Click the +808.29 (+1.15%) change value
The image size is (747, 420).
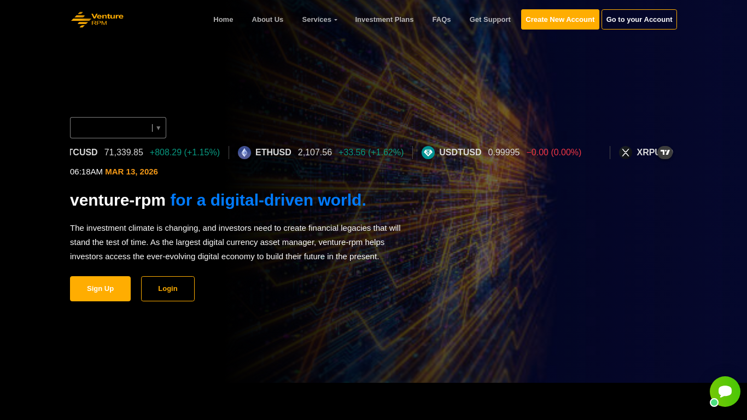(x=185, y=153)
